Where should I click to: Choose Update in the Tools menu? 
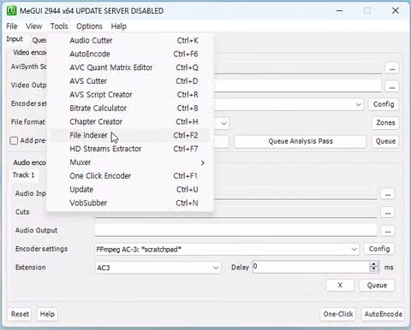(x=130, y=189)
